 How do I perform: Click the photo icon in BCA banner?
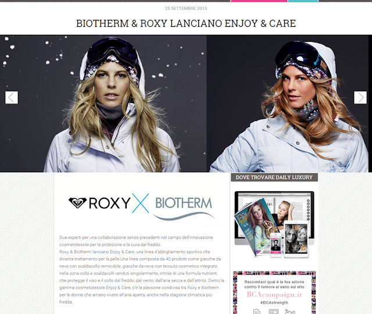(x=274, y=312)
